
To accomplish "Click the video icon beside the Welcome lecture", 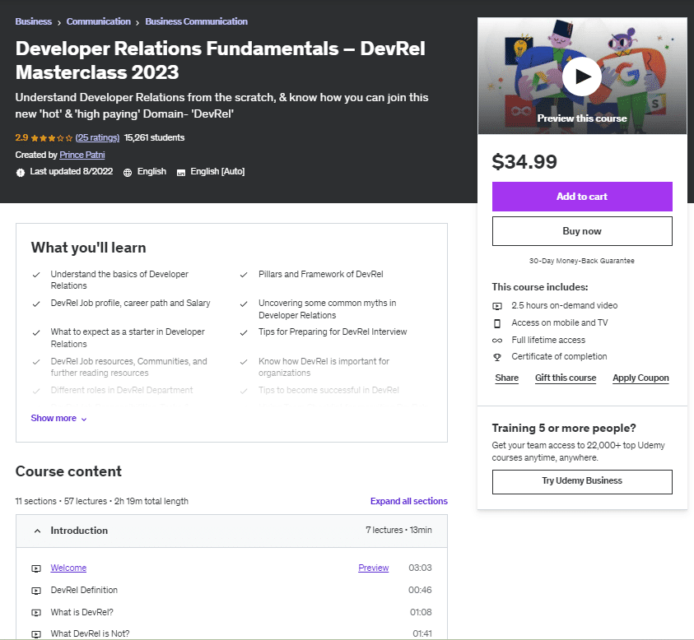I will (35, 568).
